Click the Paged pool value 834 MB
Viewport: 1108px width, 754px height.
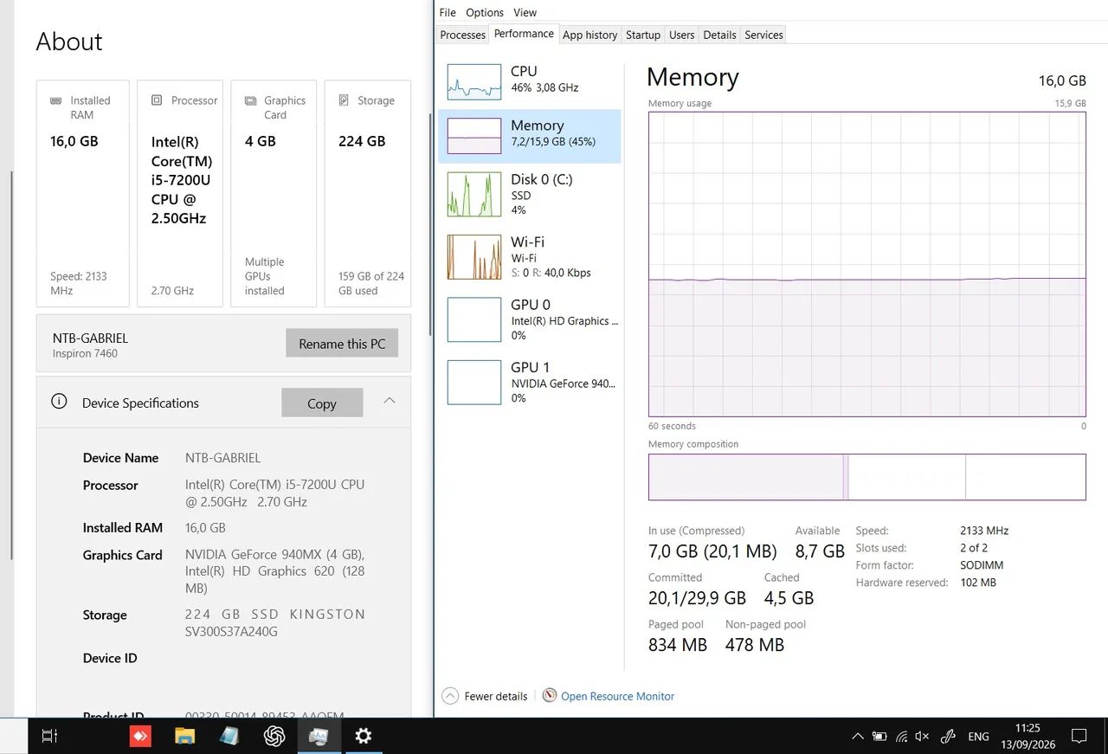[678, 645]
